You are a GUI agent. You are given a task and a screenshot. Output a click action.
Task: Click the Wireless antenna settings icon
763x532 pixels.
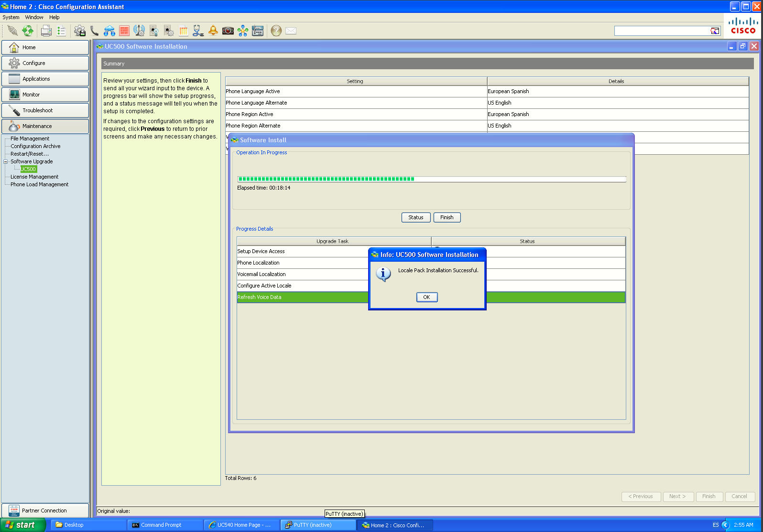(139, 31)
